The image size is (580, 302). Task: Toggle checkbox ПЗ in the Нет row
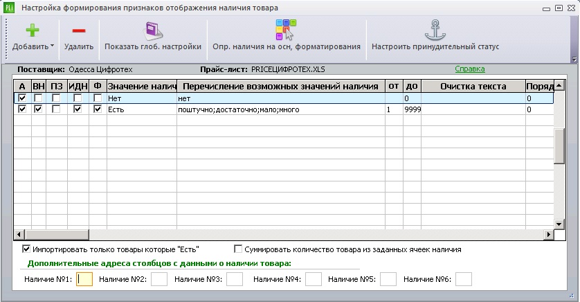56,98
